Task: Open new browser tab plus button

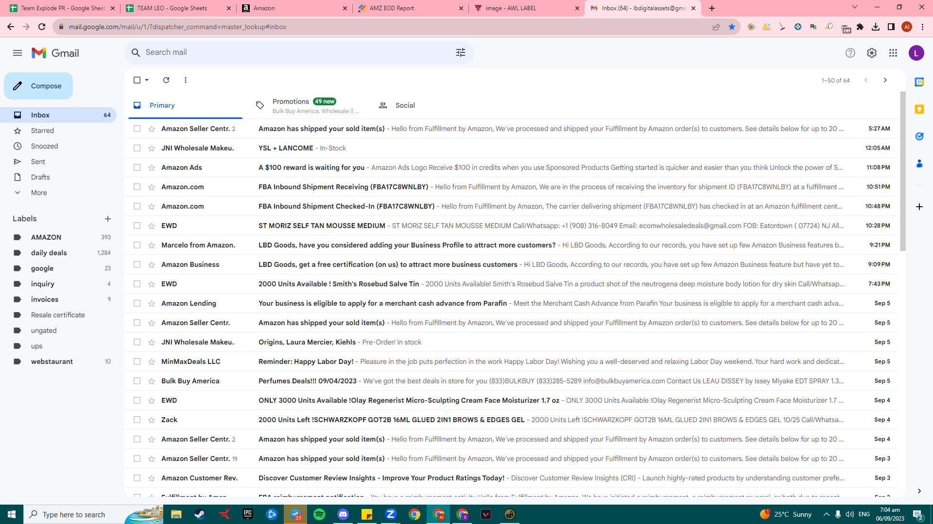Action: 712,8
